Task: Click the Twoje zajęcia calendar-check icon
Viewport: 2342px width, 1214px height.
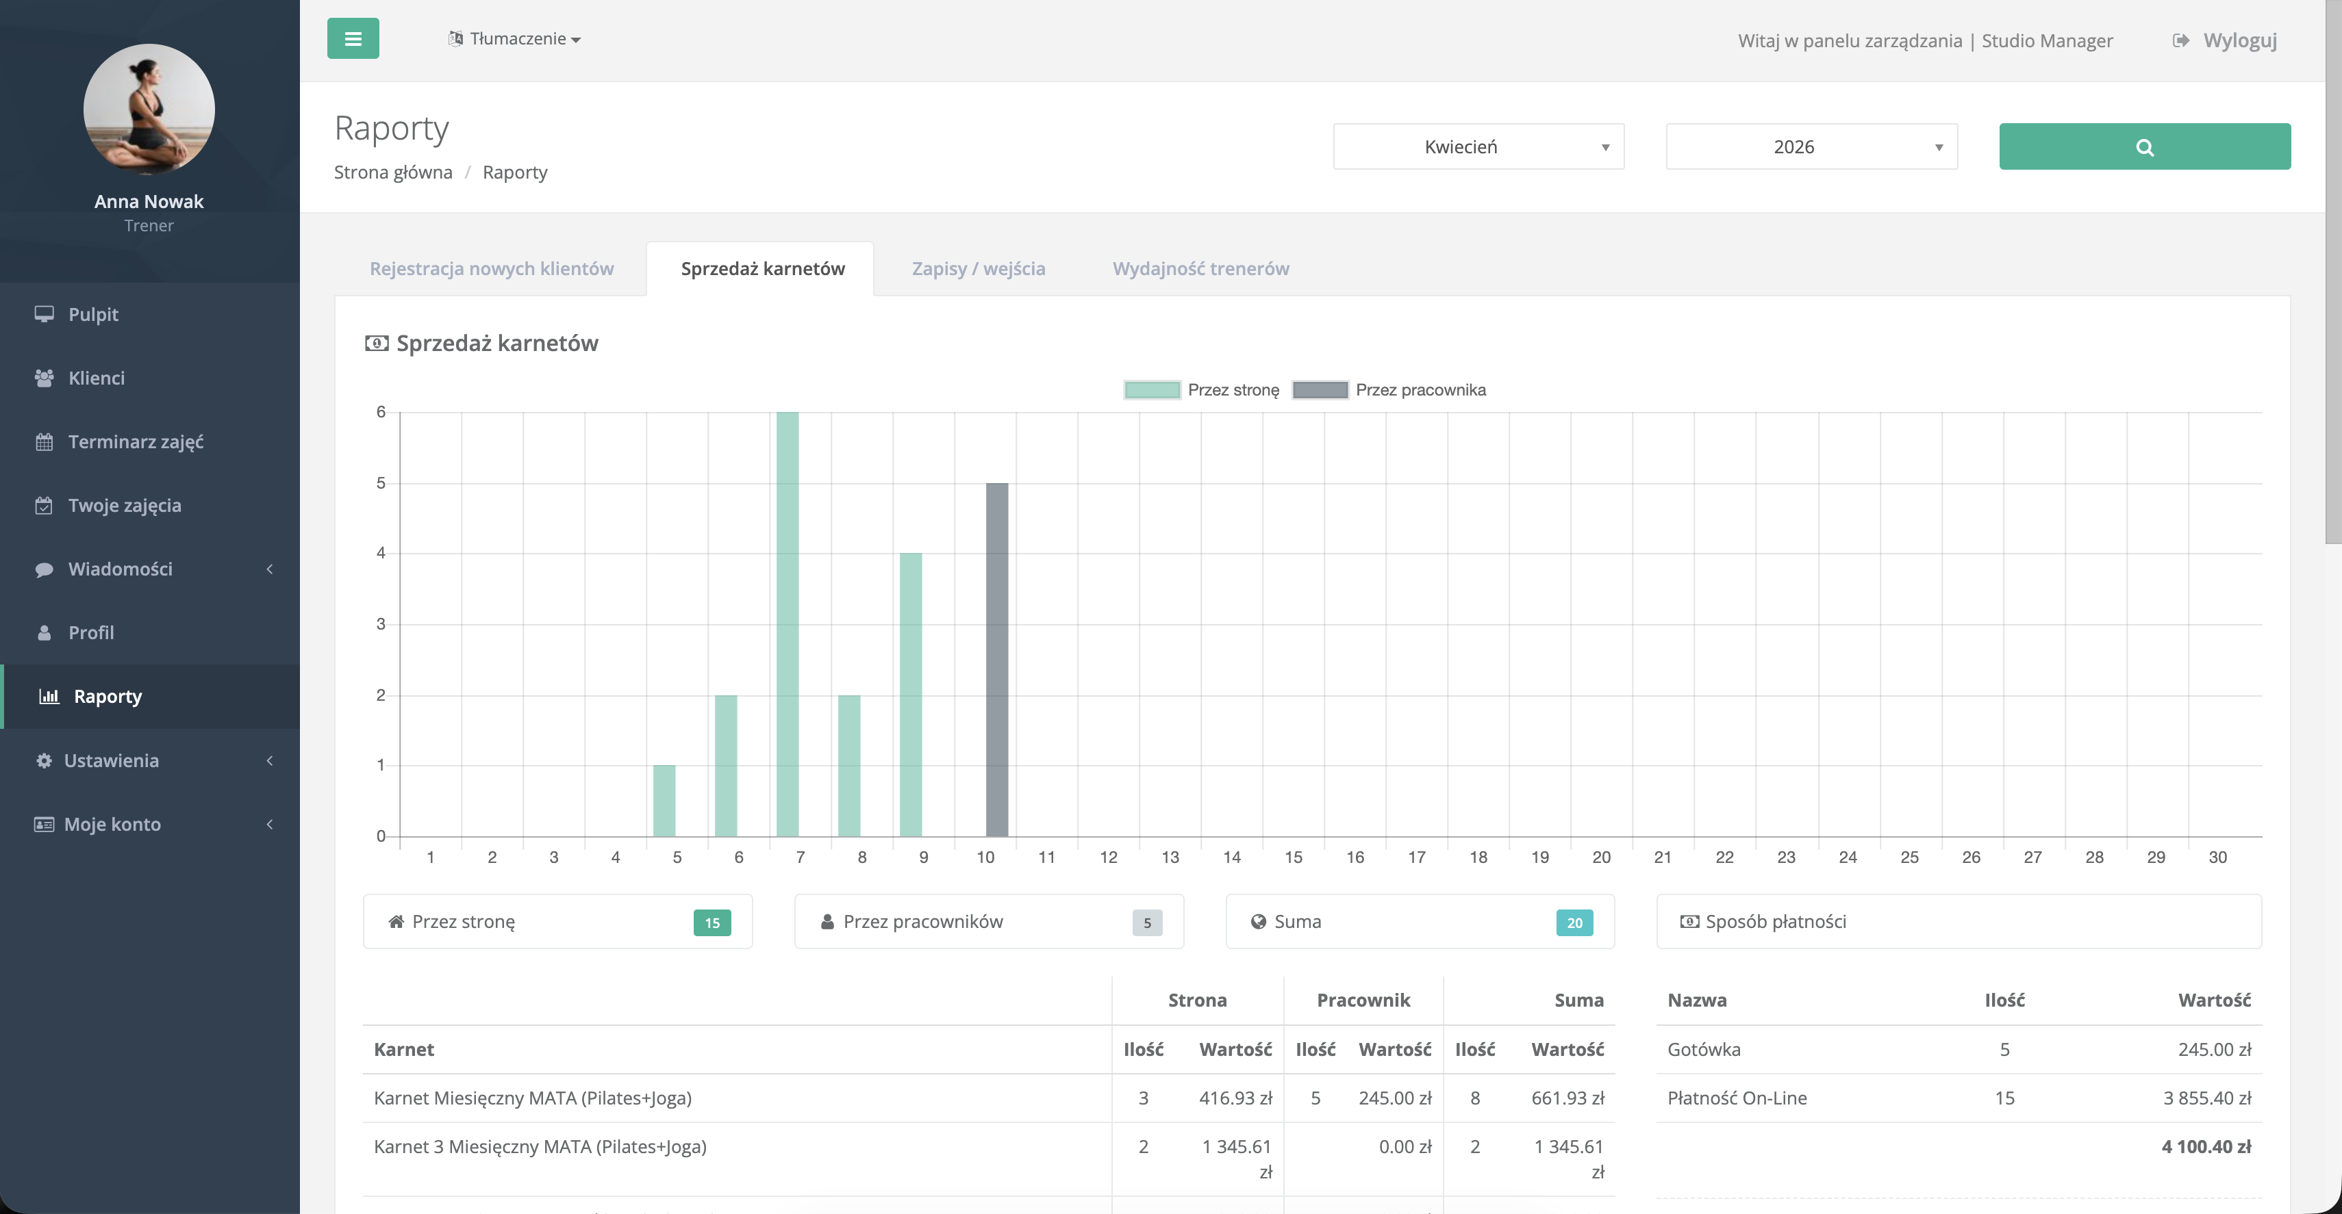Action: click(44, 506)
